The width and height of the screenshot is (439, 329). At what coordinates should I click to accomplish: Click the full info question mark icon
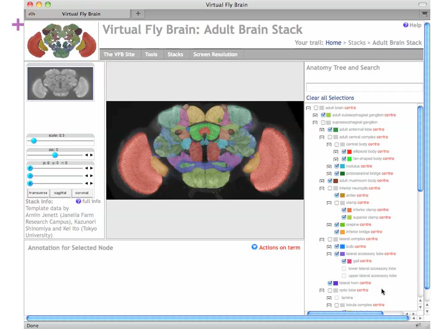pyautogui.click(x=78, y=201)
